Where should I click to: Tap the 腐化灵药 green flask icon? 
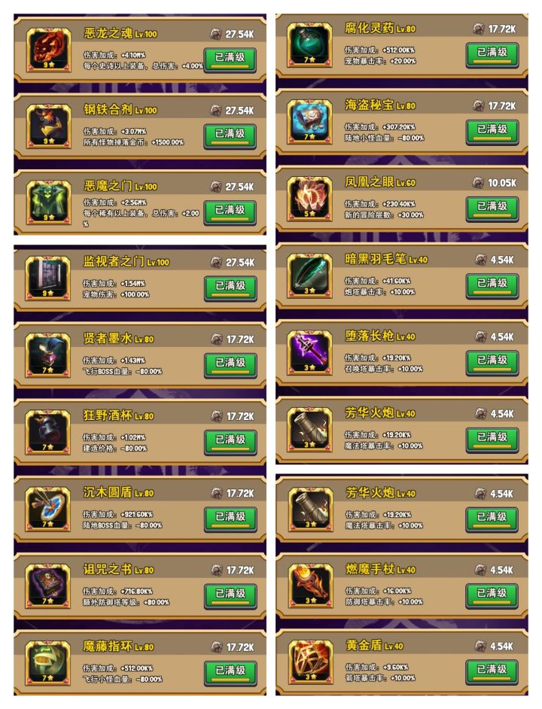click(x=310, y=44)
